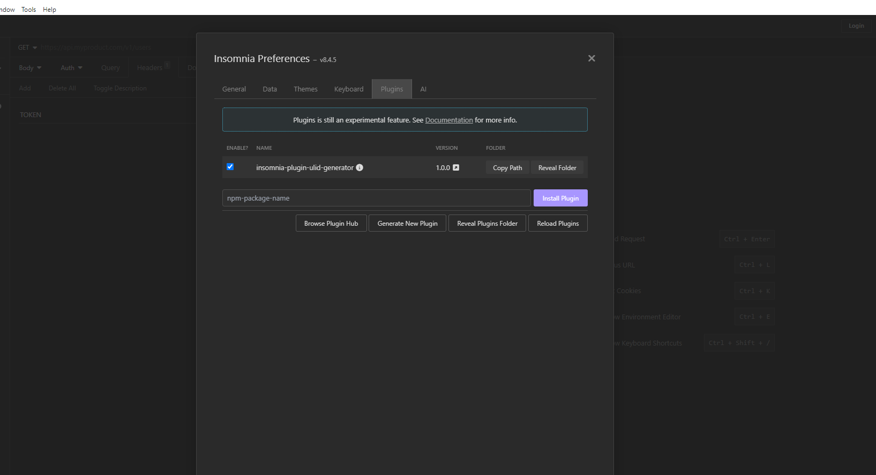Click Reload Plugins
Screen dimensions: 876x475
pyautogui.click(x=558, y=224)
